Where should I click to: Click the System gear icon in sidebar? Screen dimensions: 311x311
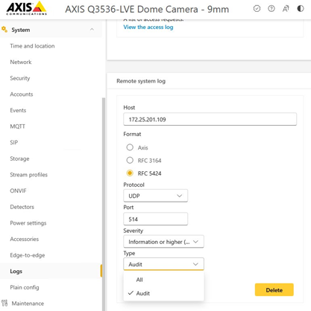(4, 30)
